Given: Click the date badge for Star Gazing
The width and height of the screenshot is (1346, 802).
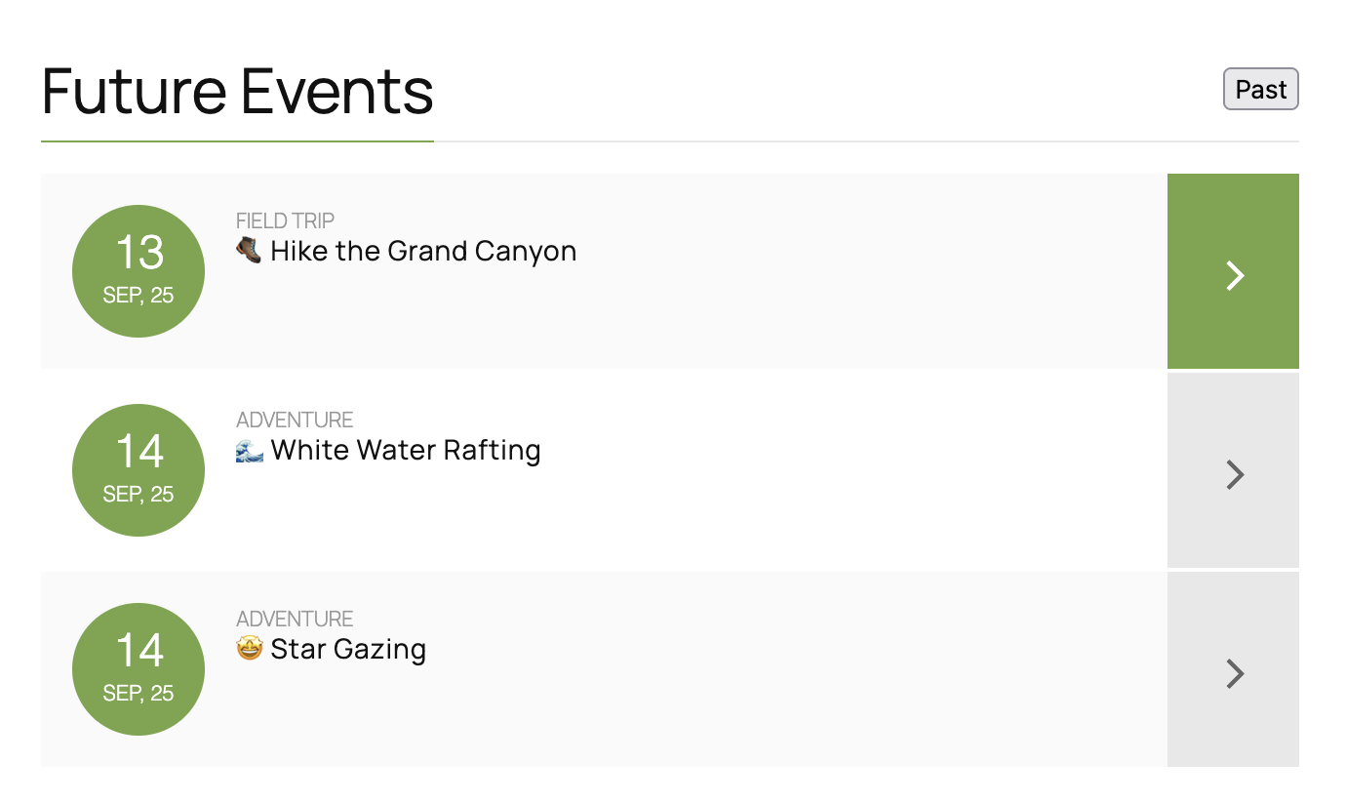Looking at the screenshot, I should click(x=139, y=669).
